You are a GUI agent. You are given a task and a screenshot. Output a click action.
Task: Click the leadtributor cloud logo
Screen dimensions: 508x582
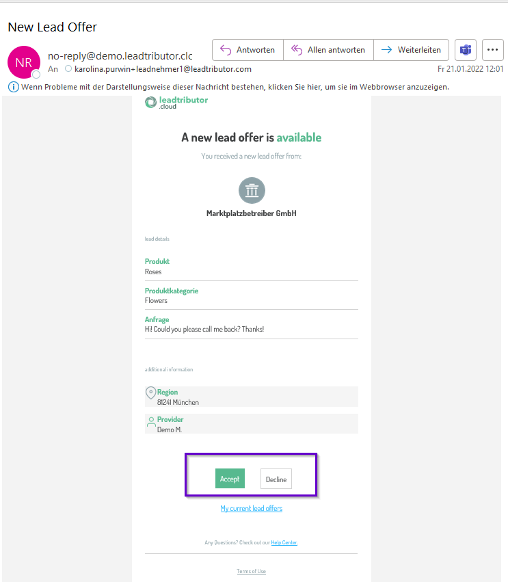point(176,103)
